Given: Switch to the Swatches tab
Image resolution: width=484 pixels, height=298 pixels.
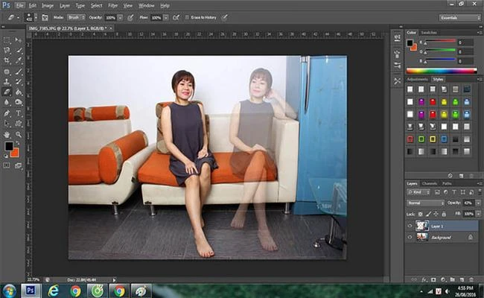Looking at the screenshot, I should pos(429,33).
